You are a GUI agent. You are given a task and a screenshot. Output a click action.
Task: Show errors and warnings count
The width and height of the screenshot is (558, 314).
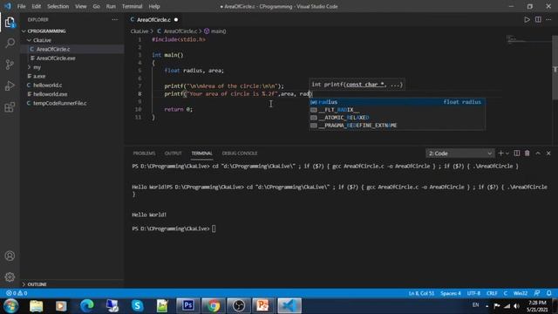(17, 293)
